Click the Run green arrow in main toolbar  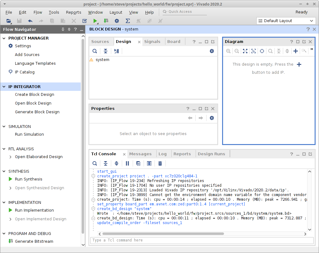pos(95,21)
